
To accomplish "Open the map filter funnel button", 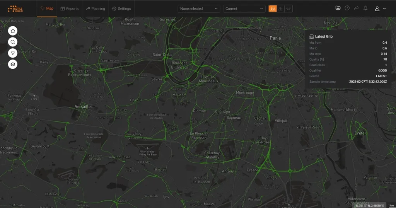I will tap(13, 53).
